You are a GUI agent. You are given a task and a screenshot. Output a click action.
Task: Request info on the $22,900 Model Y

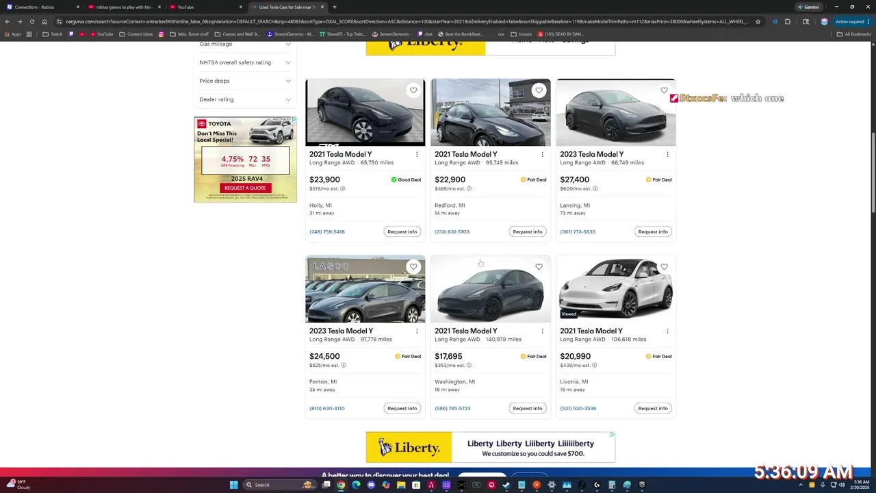527,231
